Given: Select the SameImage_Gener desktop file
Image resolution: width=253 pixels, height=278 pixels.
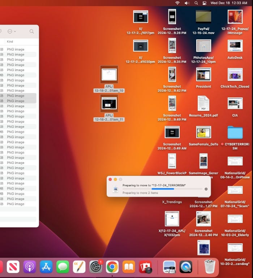Looking at the screenshot, I should click(x=203, y=161).
